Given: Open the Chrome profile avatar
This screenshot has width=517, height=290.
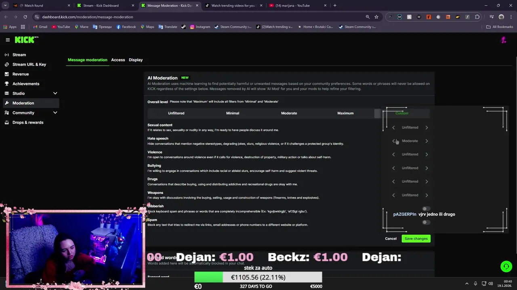Looking at the screenshot, I should pos(501,17).
